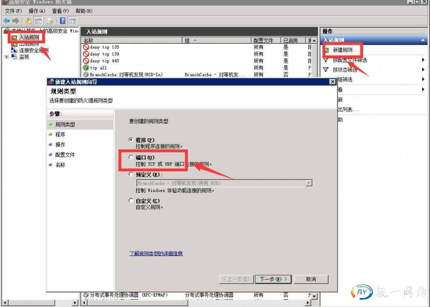Open the 了解规则类型的详细信息 link
The width and height of the screenshot is (430, 307).
156,253
